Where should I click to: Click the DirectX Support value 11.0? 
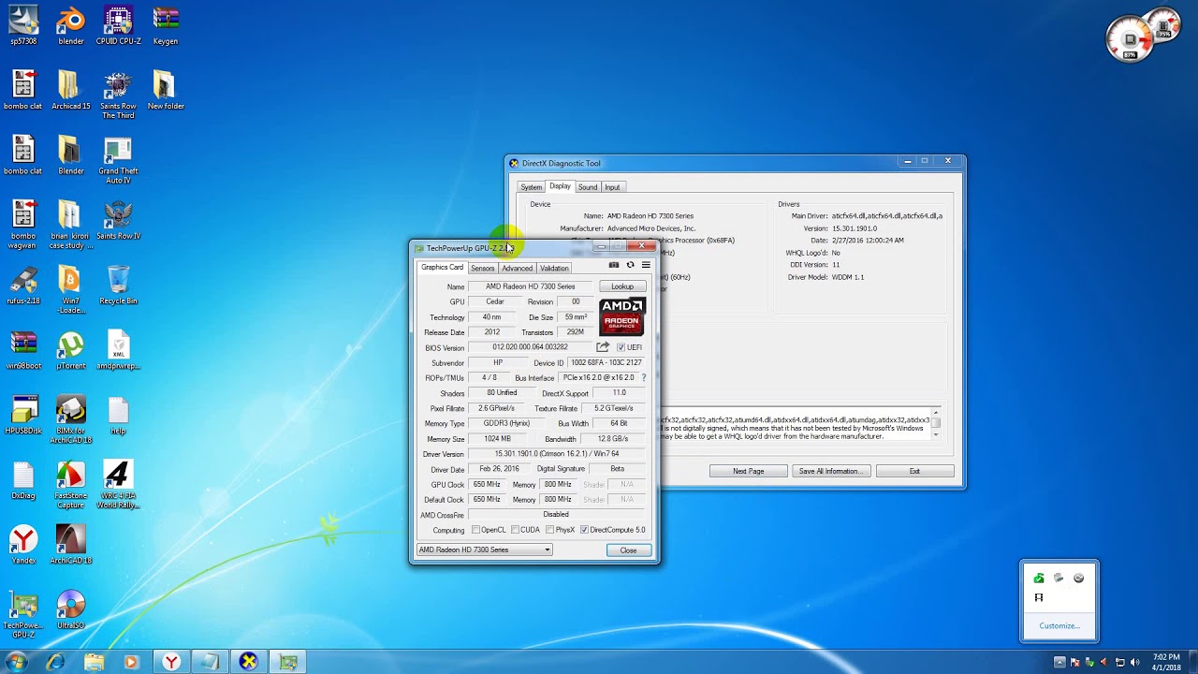[x=619, y=393]
